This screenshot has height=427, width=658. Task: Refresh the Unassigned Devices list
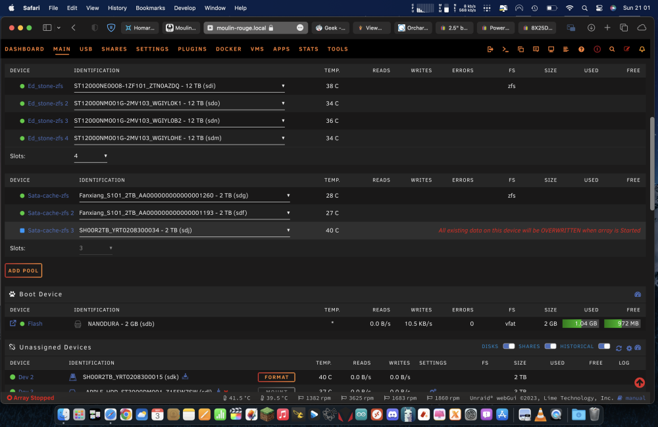[x=619, y=348]
